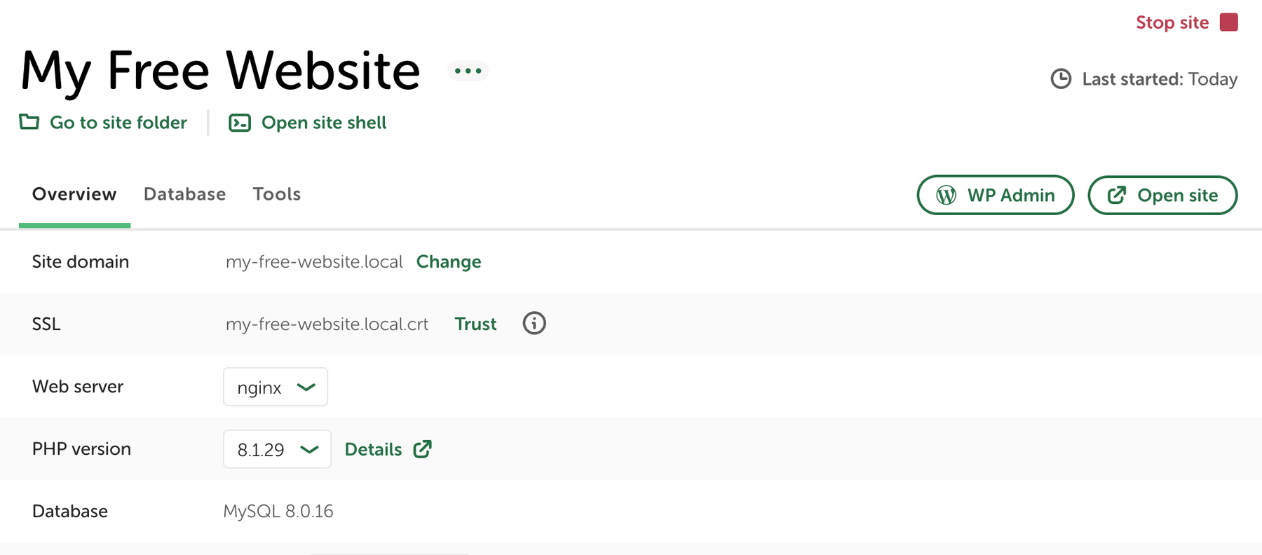Open the ellipsis options next to site name
This screenshot has width=1262, height=555.
coord(467,71)
